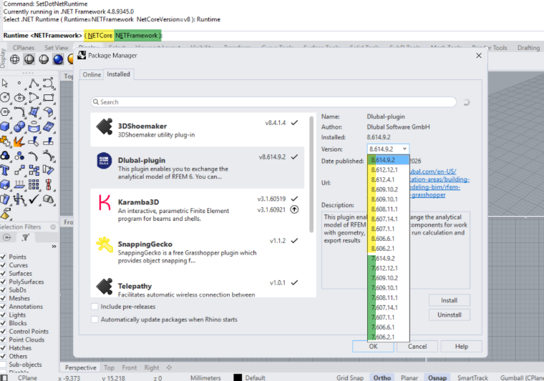Click Karamba3D update arrow icon

[x=294, y=209]
